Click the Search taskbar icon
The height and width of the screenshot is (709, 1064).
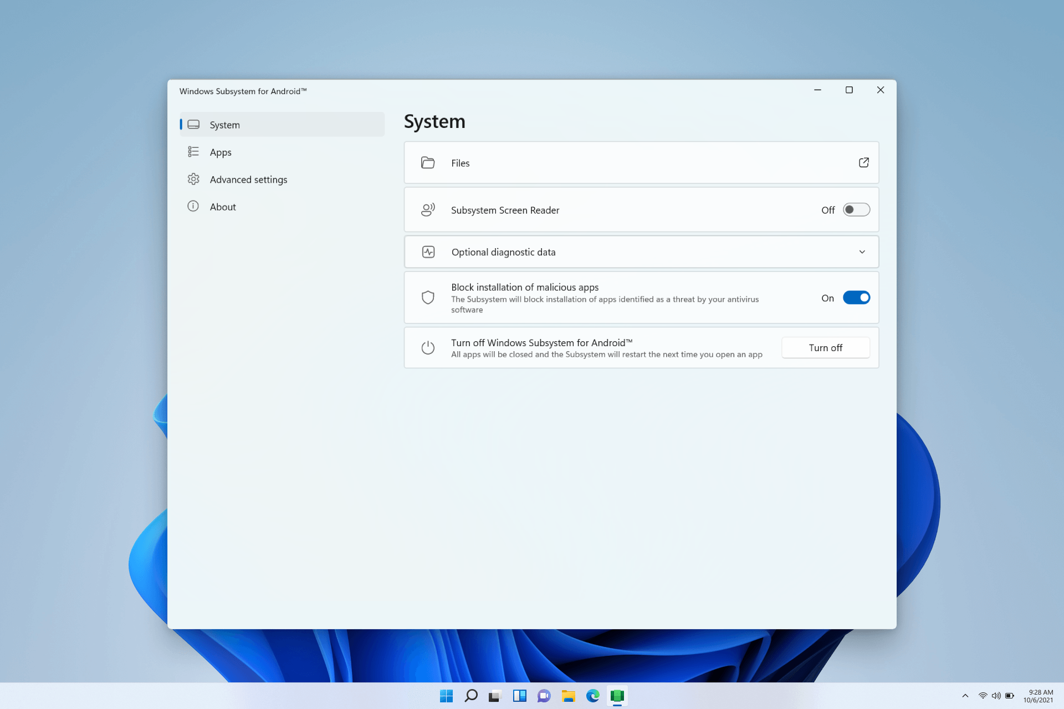click(470, 696)
